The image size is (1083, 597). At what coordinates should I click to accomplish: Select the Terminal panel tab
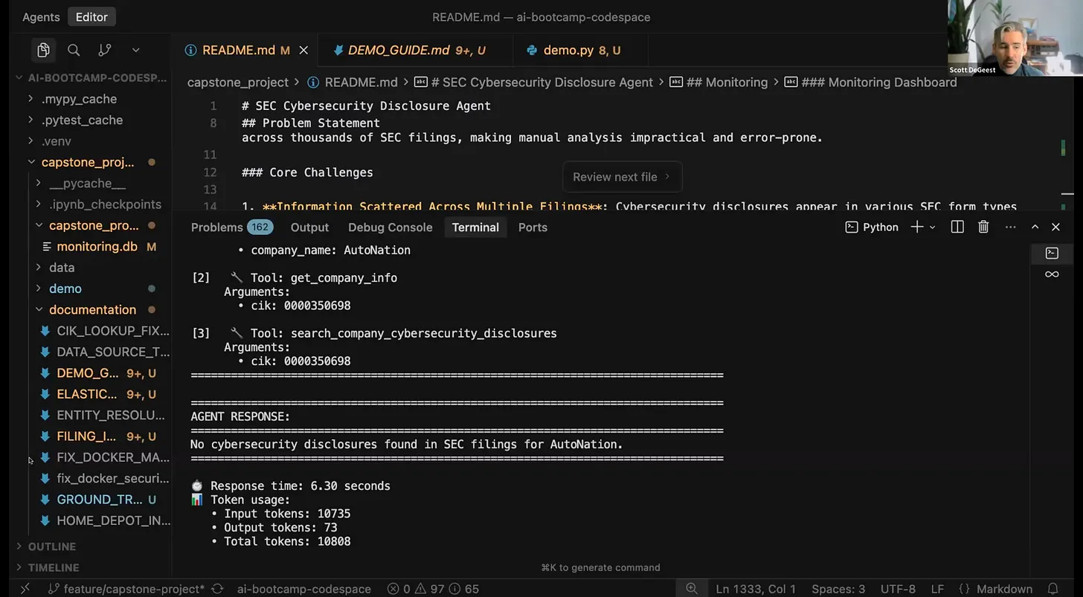[x=475, y=227]
